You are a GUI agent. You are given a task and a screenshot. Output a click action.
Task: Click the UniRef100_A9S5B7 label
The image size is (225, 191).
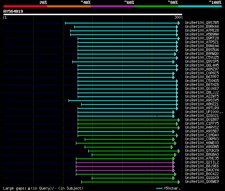point(202,131)
